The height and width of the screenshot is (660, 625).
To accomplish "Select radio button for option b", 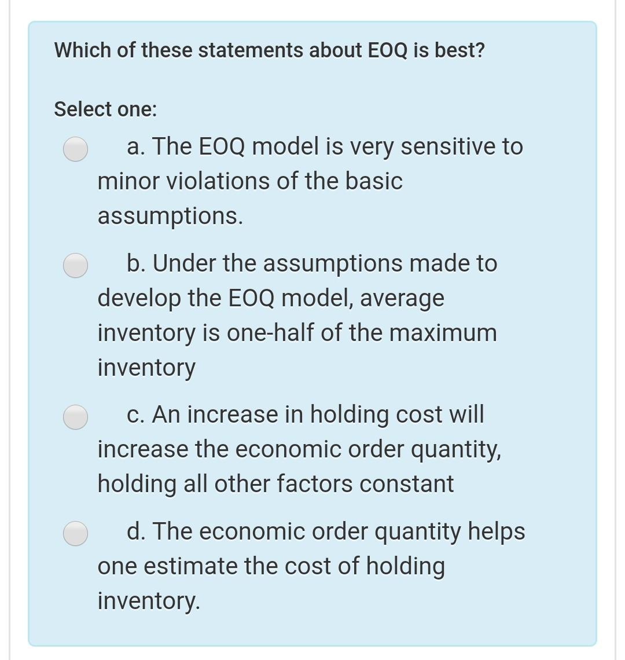I will 75,265.
